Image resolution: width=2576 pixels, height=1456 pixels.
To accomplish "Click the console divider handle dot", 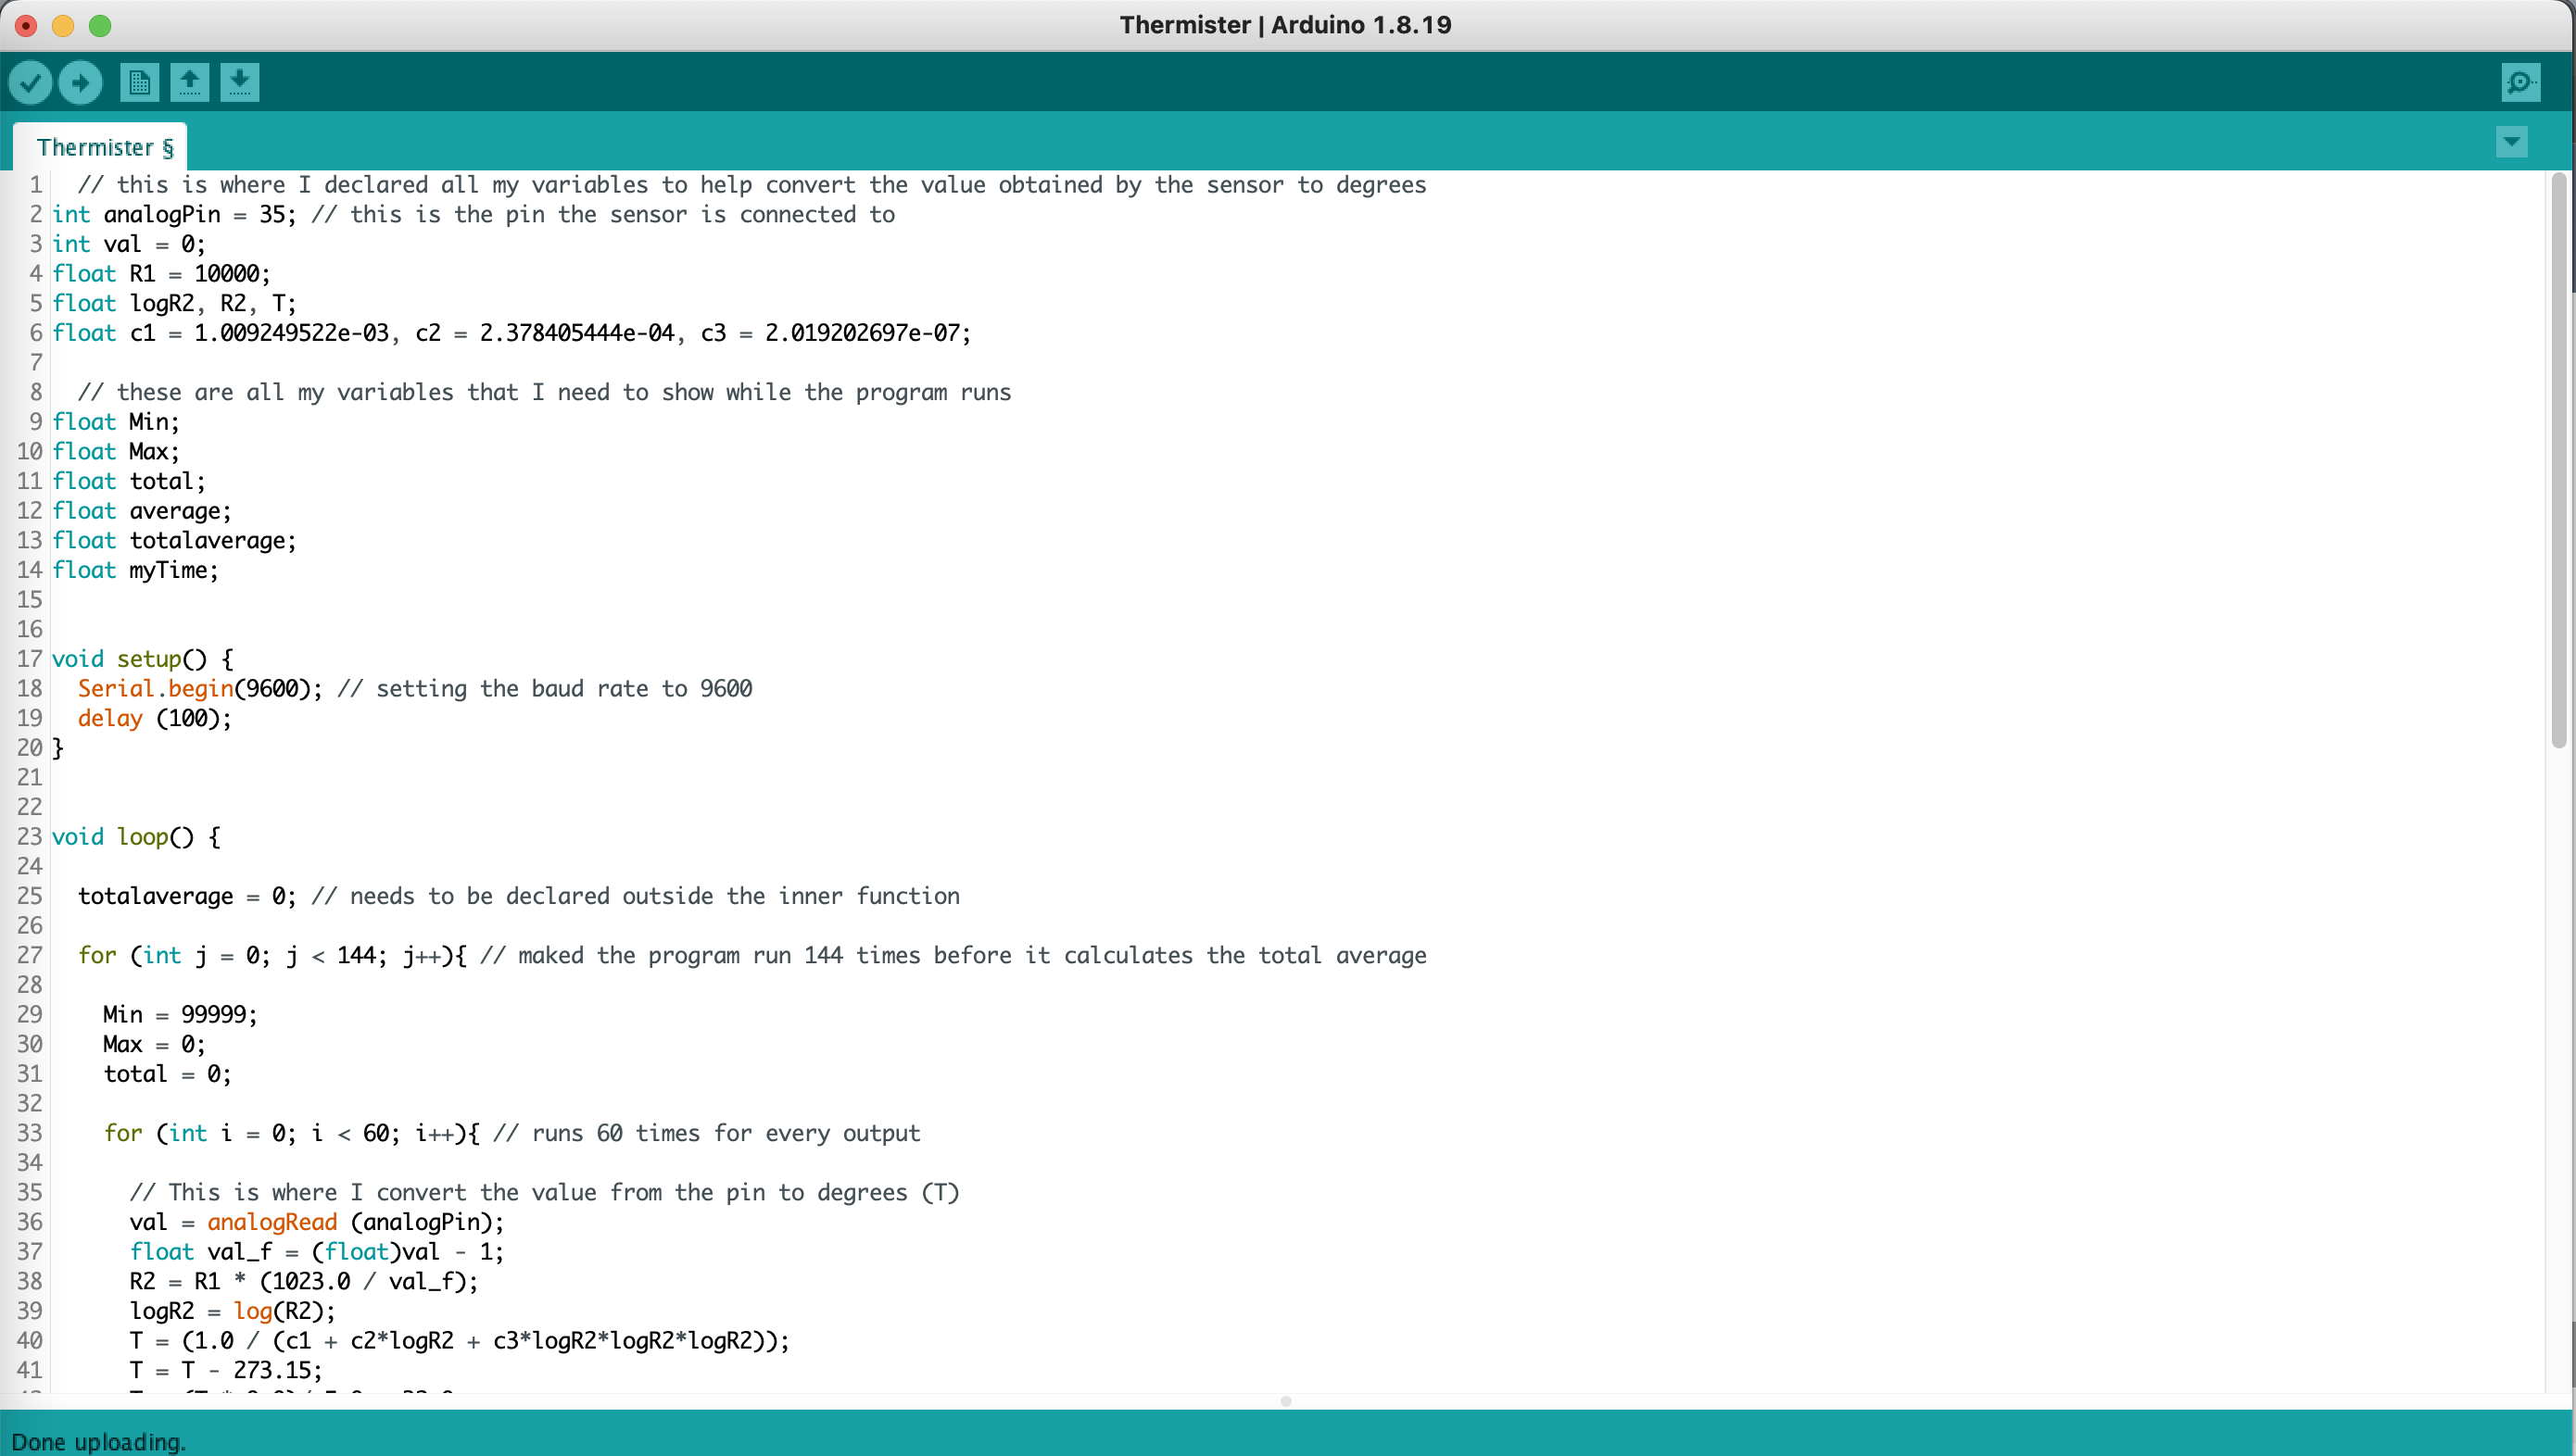I will pos(1285,1401).
